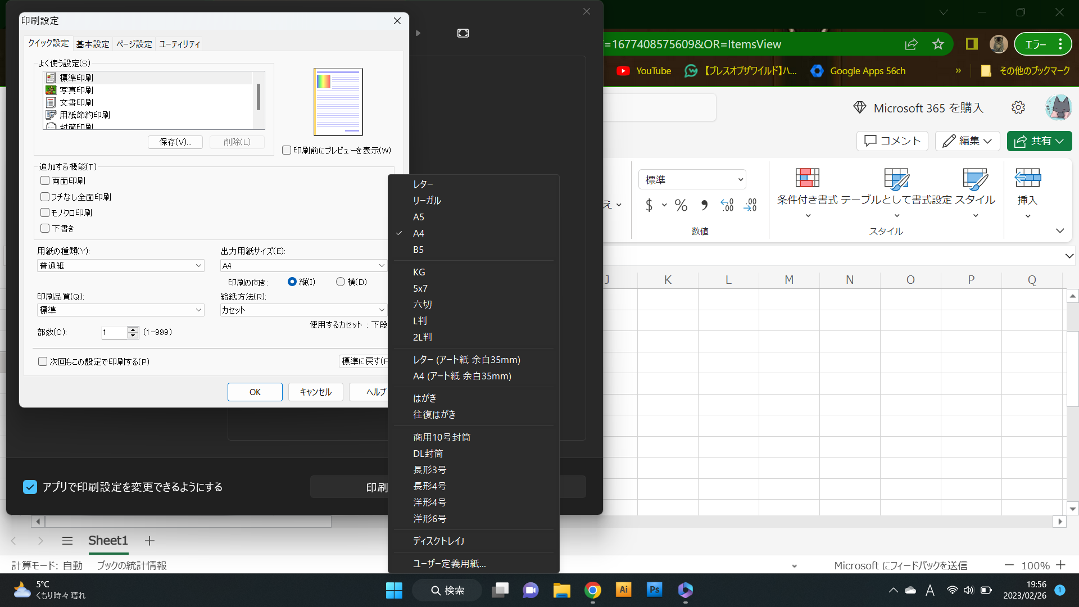Open Photoshop from the taskbar
The width and height of the screenshot is (1079, 607).
654,590
